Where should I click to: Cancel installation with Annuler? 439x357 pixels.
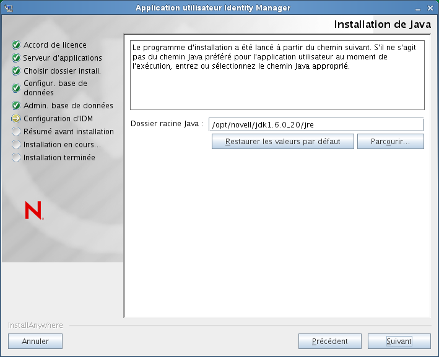tap(35, 341)
